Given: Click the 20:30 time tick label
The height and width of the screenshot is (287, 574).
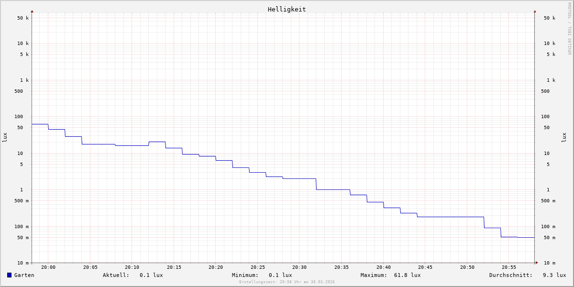Looking at the screenshot, I should tap(299, 267).
